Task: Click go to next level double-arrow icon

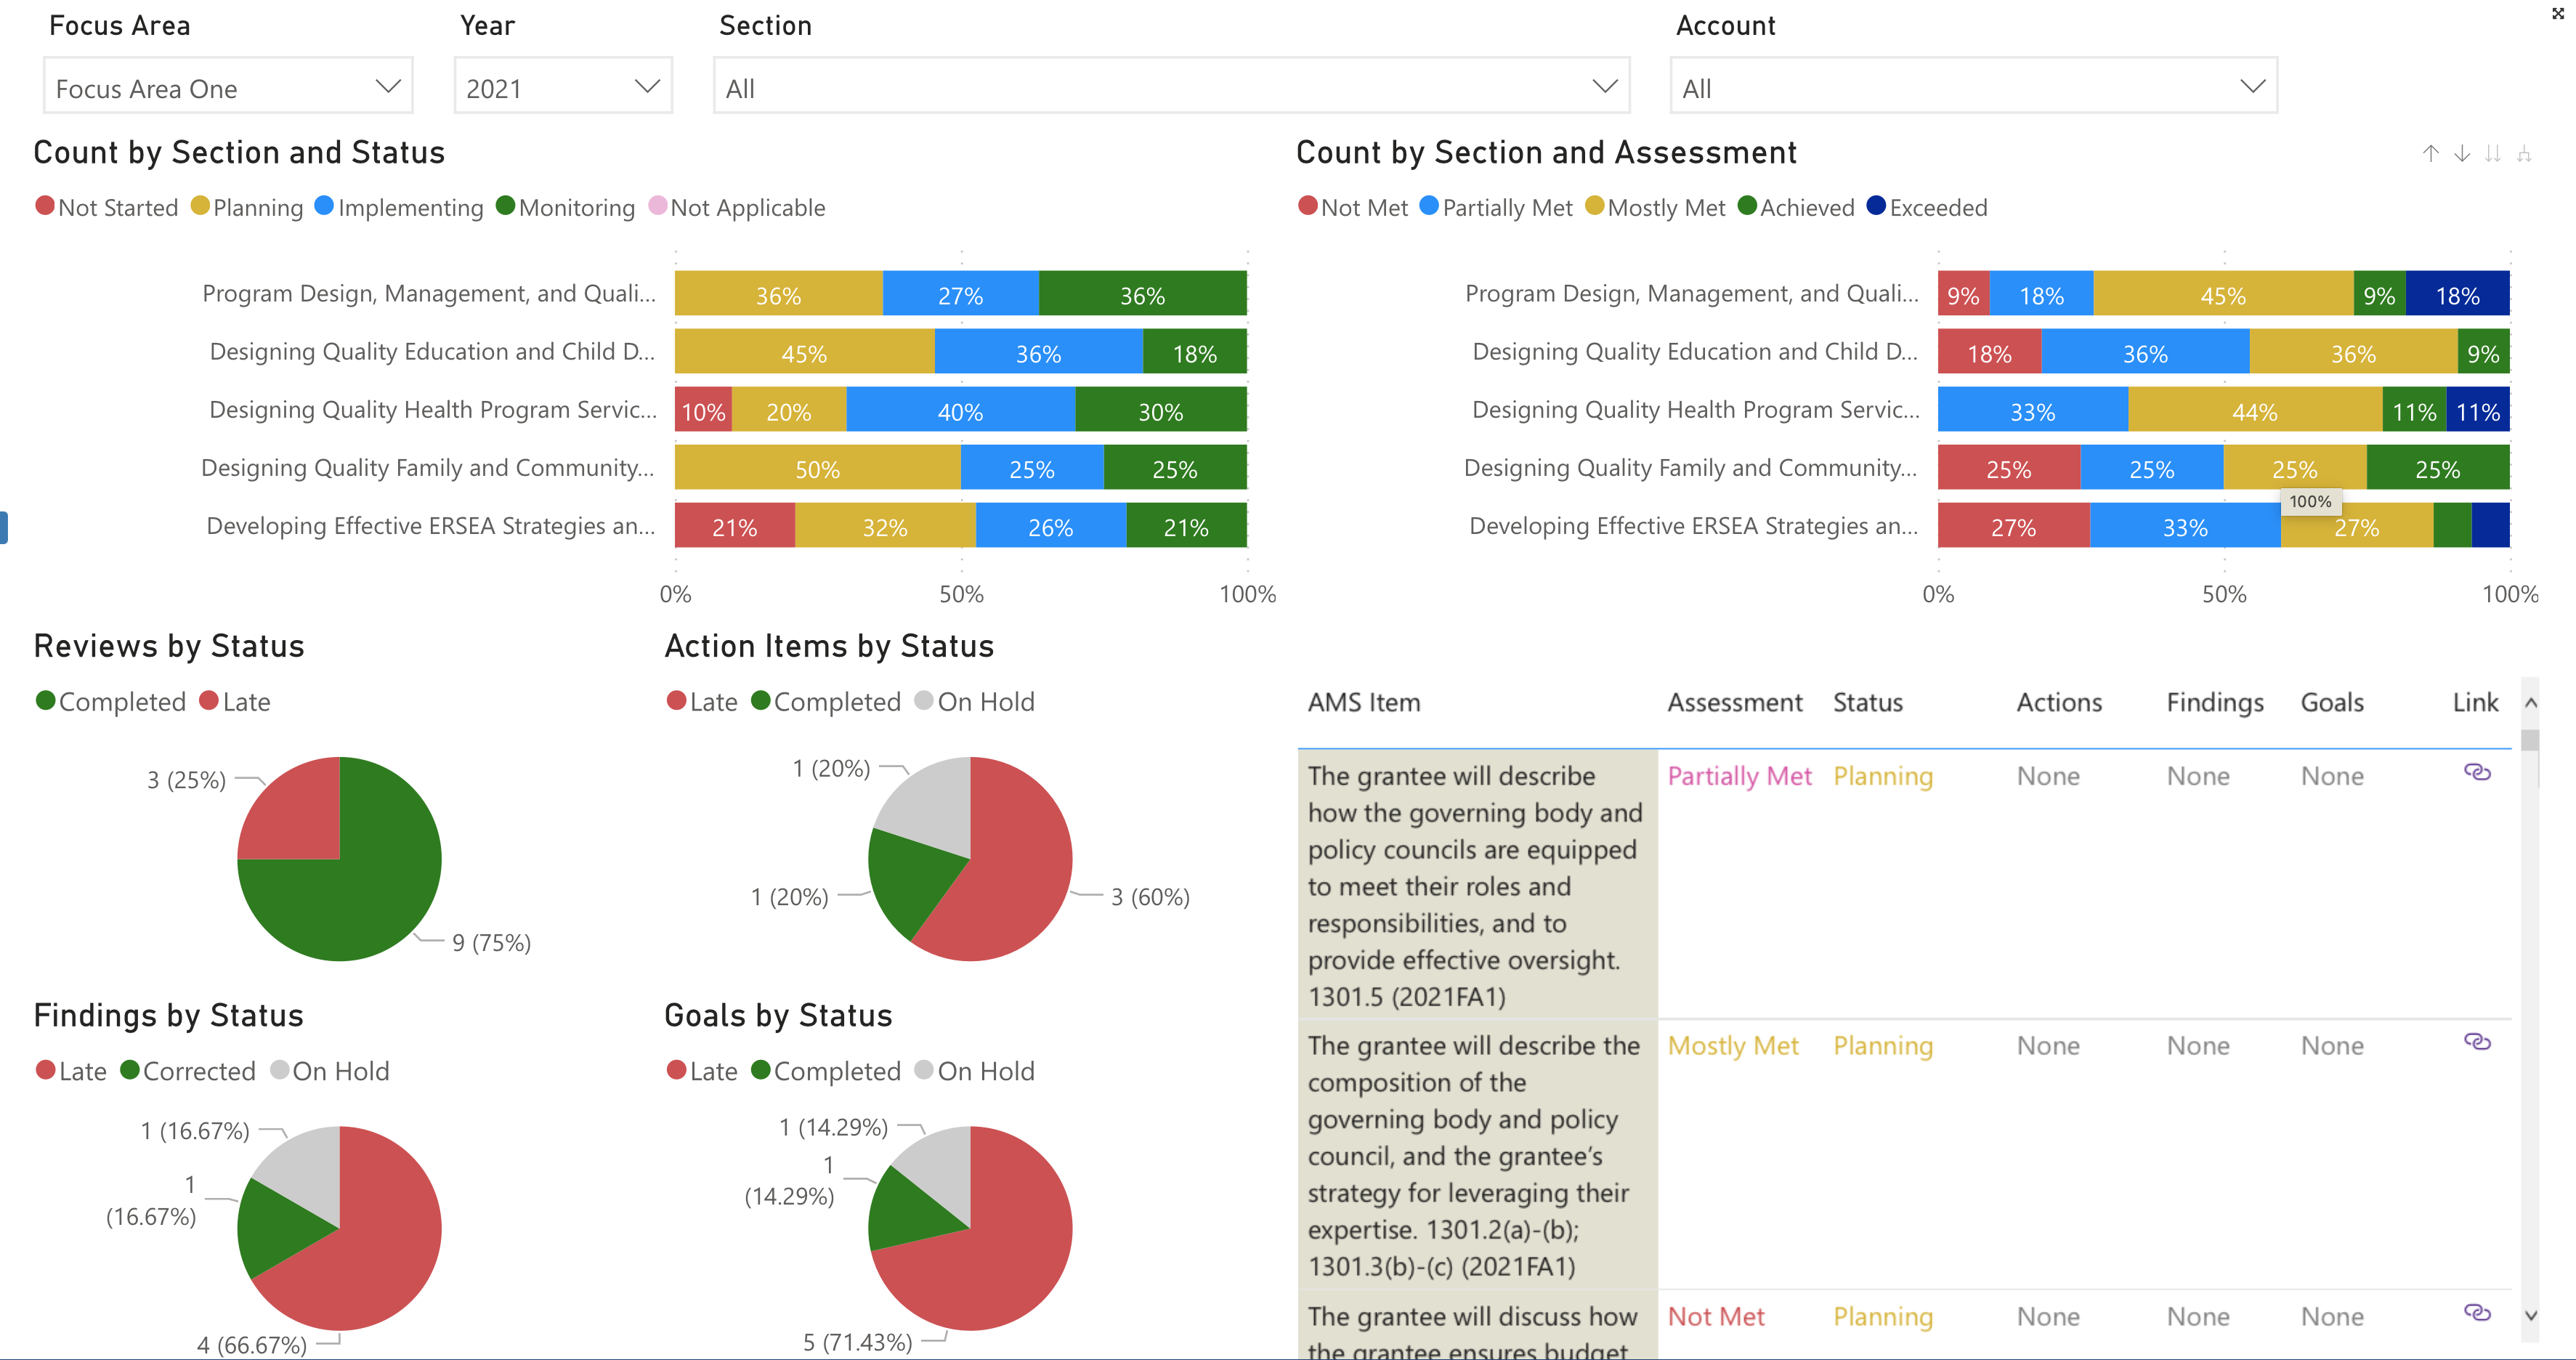Action: [2493, 153]
